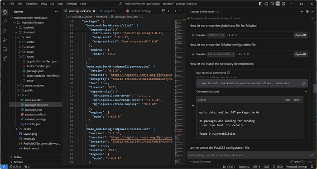Open the Help menu

pyautogui.click(x=83, y=4)
